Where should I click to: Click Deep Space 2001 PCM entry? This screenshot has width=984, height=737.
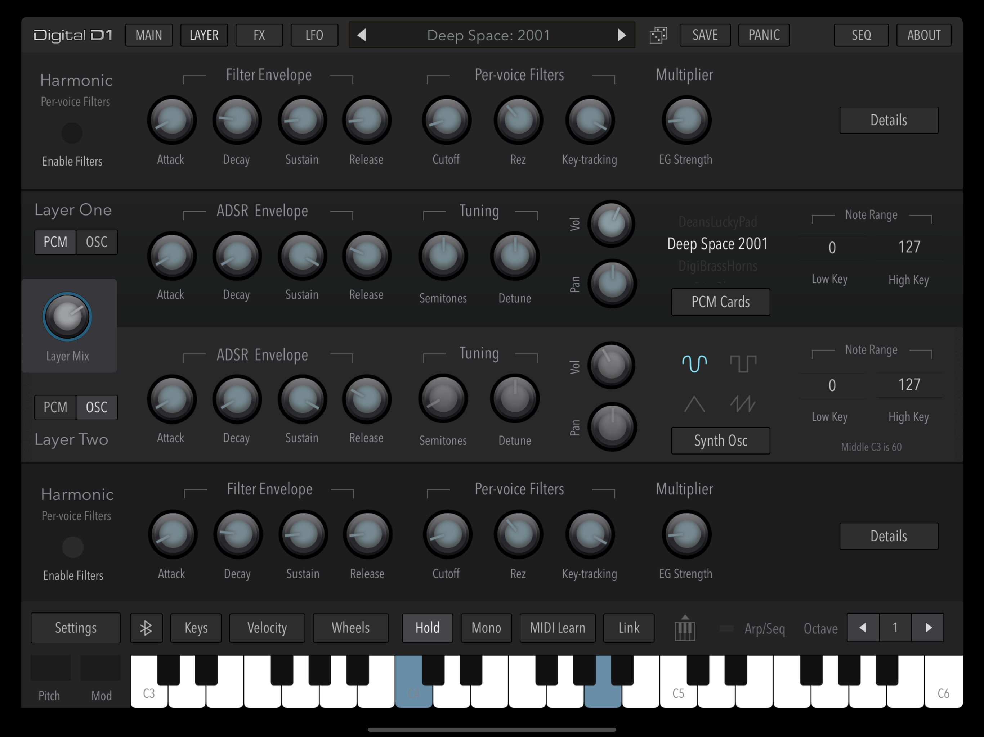(717, 244)
